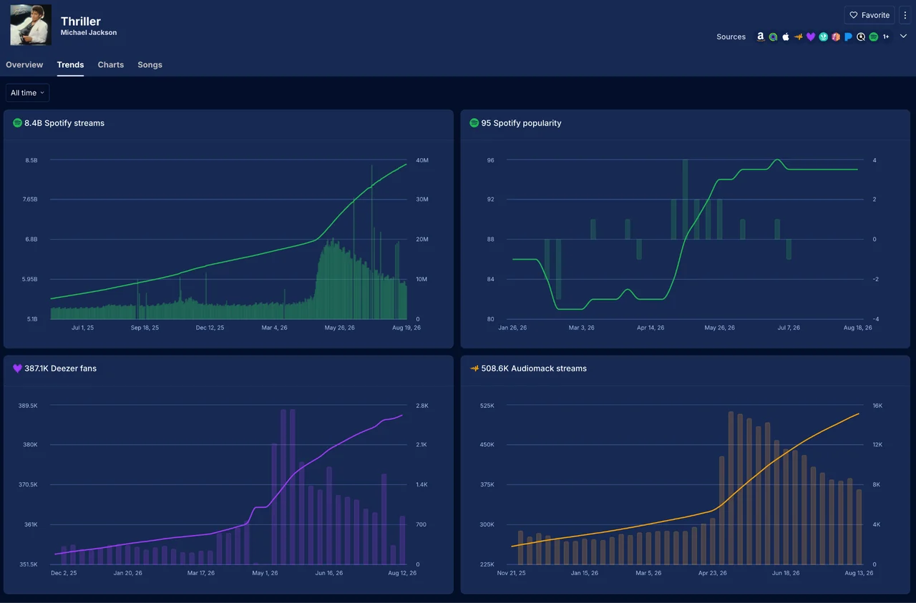Image resolution: width=916 pixels, height=603 pixels.
Task: Open the three-dot more options menu
Action: coord(905,15)
